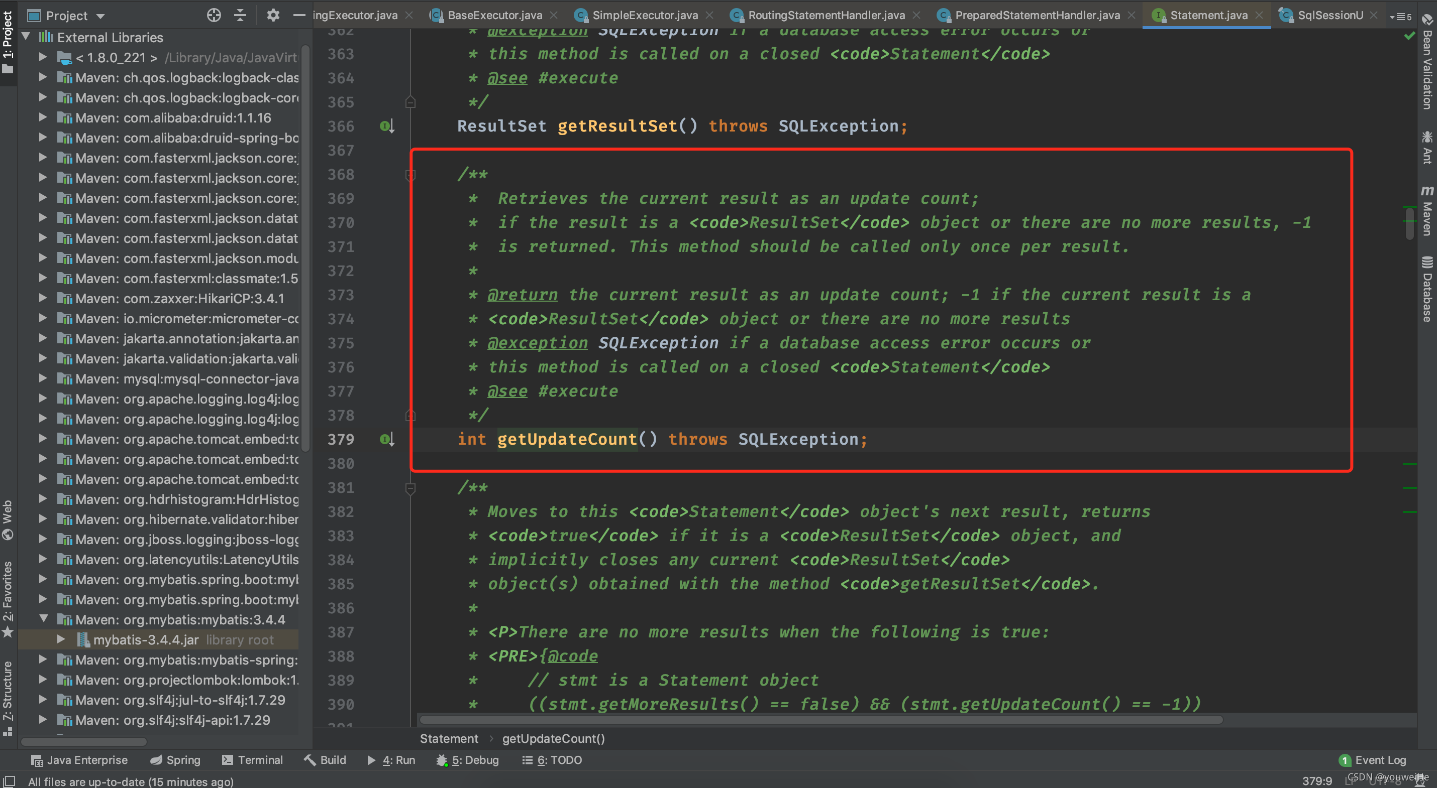Image resolution: width=1437 pixels, height=788 pixels.
Task: Click tool window quick access icon in status bar
Action: click(10, 781)
